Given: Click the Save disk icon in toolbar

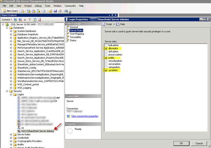Looking at the screenshot, I should tap(55, 11).
